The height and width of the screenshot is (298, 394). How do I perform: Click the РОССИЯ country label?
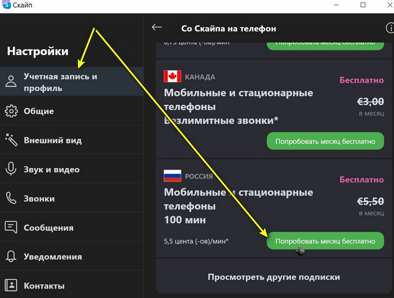199,176
